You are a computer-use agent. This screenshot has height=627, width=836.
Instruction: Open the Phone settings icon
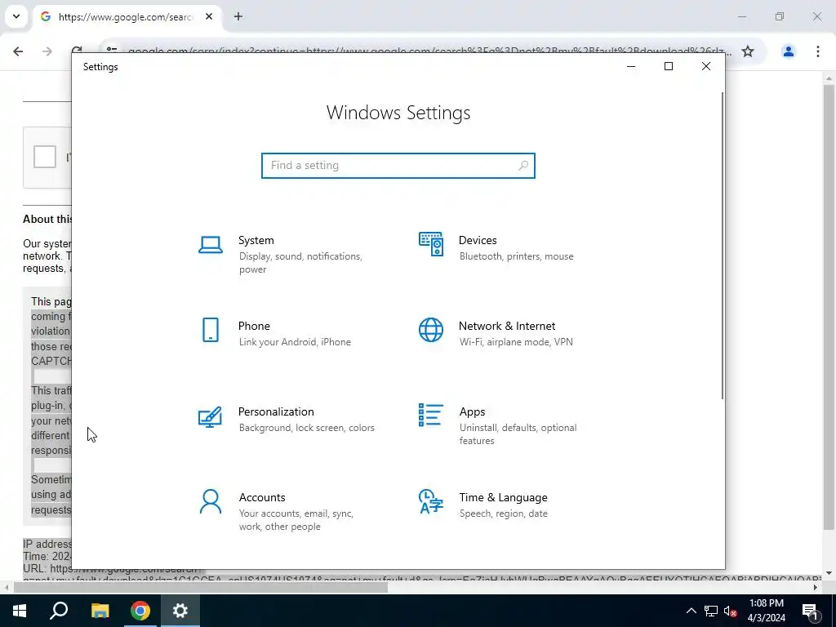pyautogui.click(x=211, y=330)
